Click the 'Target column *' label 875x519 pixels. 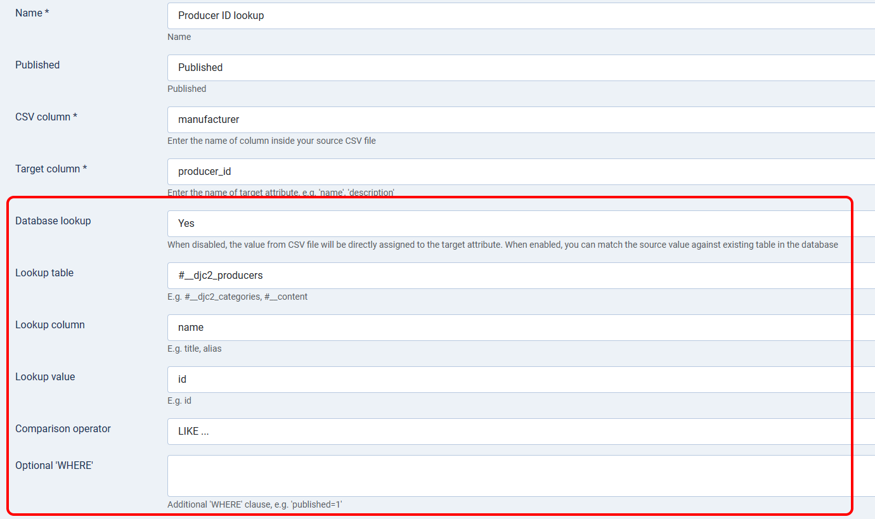tap(51, 169)
